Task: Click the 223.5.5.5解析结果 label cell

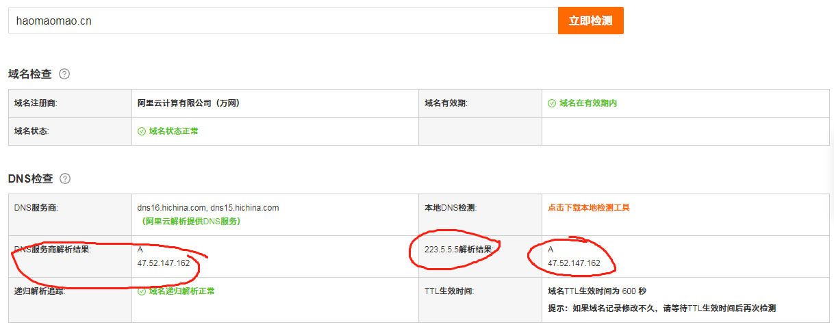Action: coord(458,250)
